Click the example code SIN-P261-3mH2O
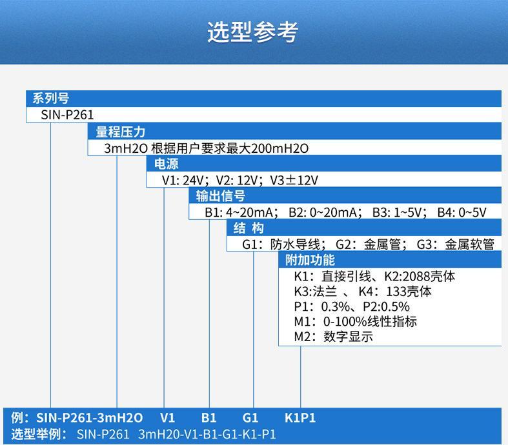This screenshot has width=508, height=445. click(90, 418)
